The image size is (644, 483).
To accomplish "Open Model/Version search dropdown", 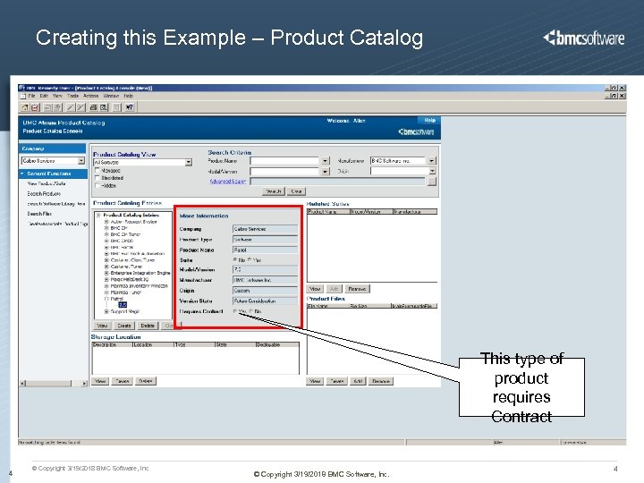I will (x=326, y=171).
